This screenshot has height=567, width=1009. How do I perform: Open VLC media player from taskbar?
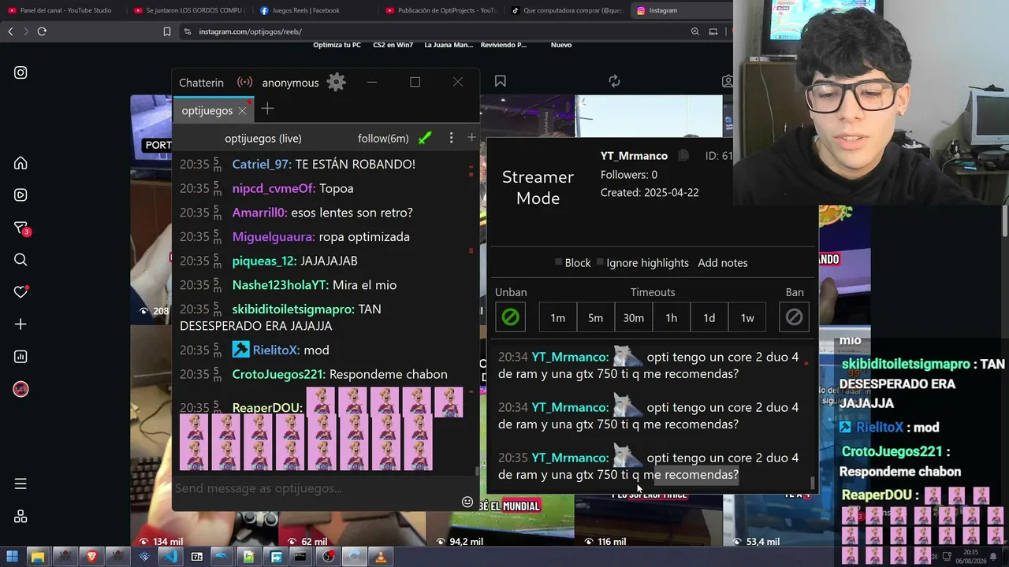(x=381, y=557)
